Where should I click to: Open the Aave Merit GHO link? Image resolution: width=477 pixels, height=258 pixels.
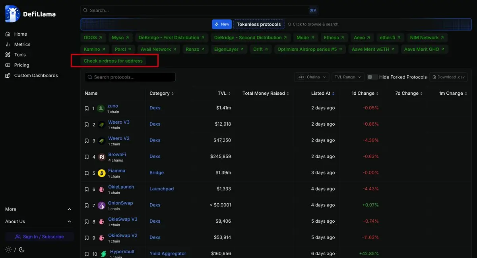click(x=425, y=49)
